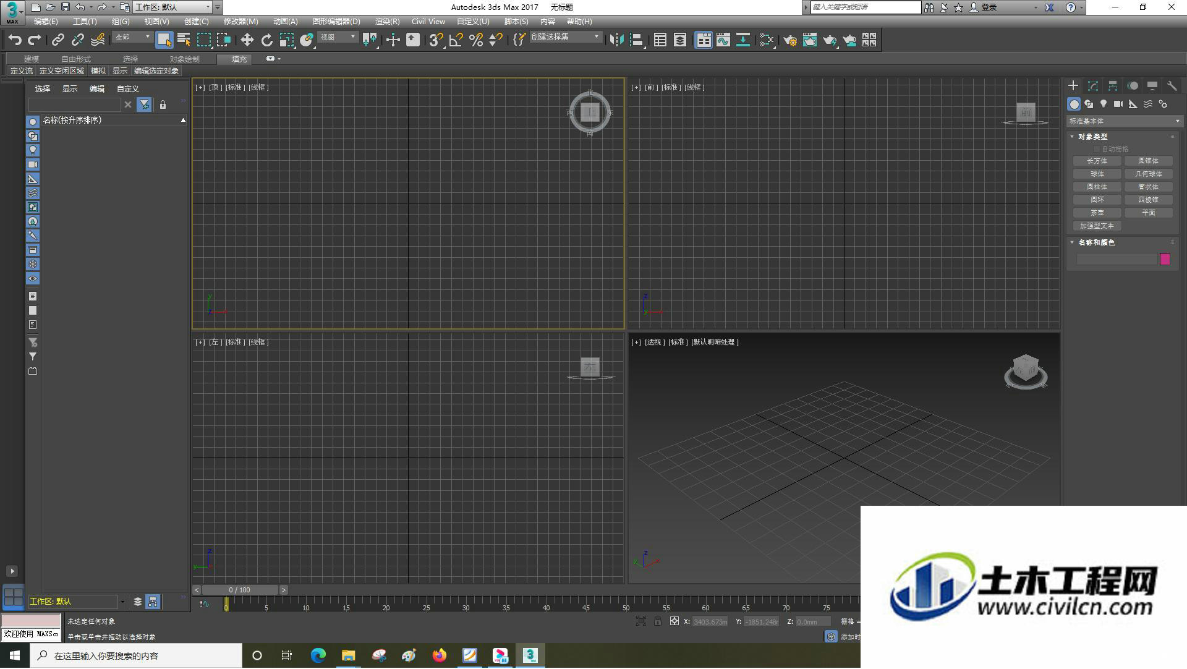Image resolution: width=1187 pixels, height=669 pixels.
Task: Toggle Percent Snap
Action: [476, 40]
